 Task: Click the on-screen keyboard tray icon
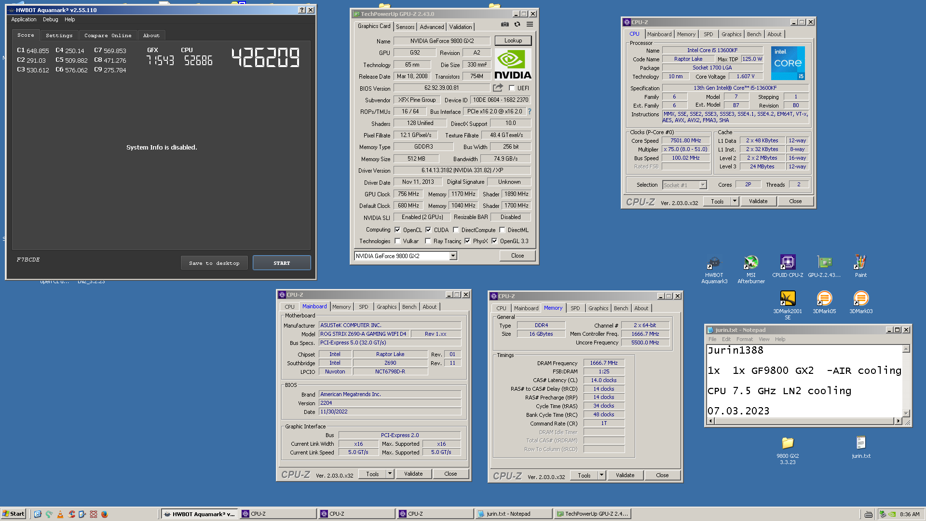[x=869, y=514]
